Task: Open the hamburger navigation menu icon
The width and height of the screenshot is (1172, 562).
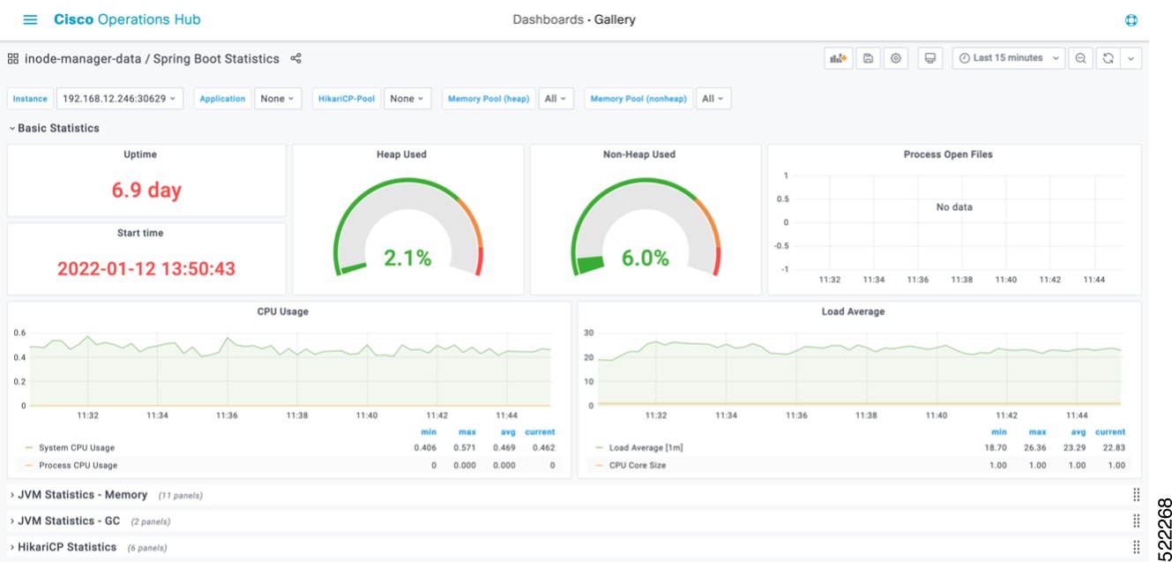Action: 29,19
